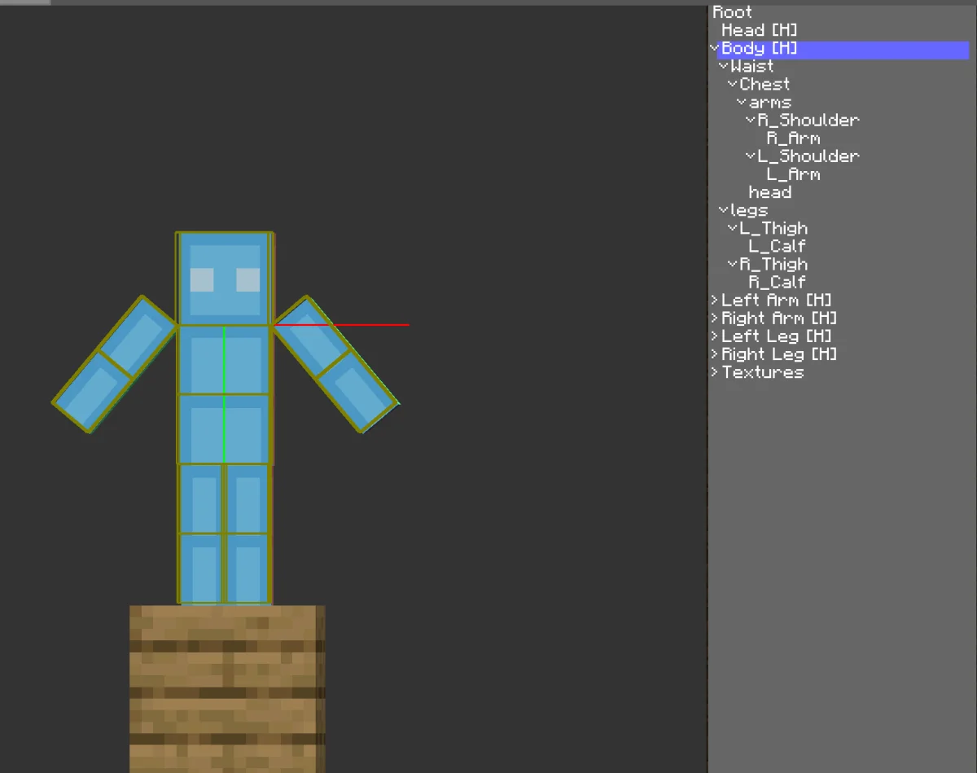Select the L_Thigh label
The image size is (977, 773).
pos(773,228)
